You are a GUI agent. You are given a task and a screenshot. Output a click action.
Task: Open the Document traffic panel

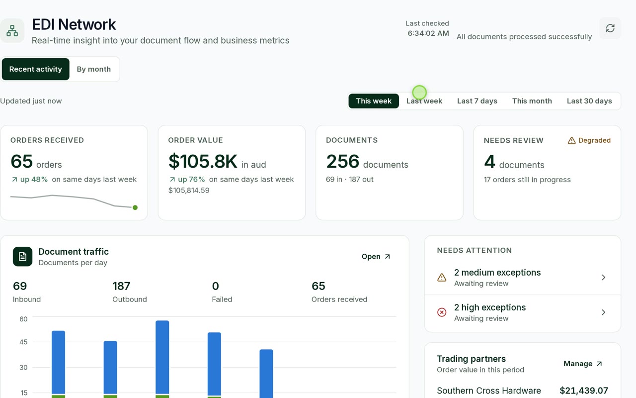coord(376,257)
